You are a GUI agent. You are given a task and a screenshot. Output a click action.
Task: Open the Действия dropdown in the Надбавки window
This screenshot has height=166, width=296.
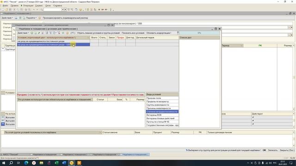(x=7, y=18)
